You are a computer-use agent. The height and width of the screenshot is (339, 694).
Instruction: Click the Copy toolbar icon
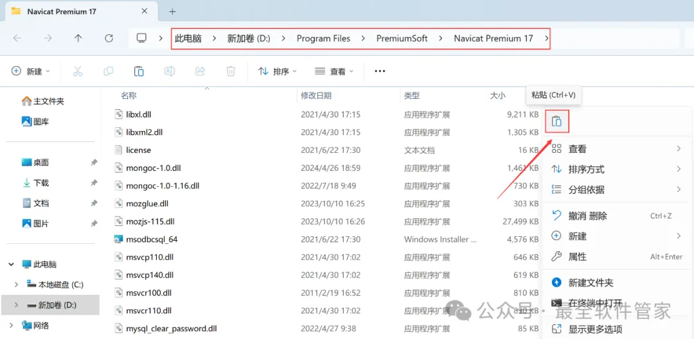pyautogui.click(x=108, y=71)
